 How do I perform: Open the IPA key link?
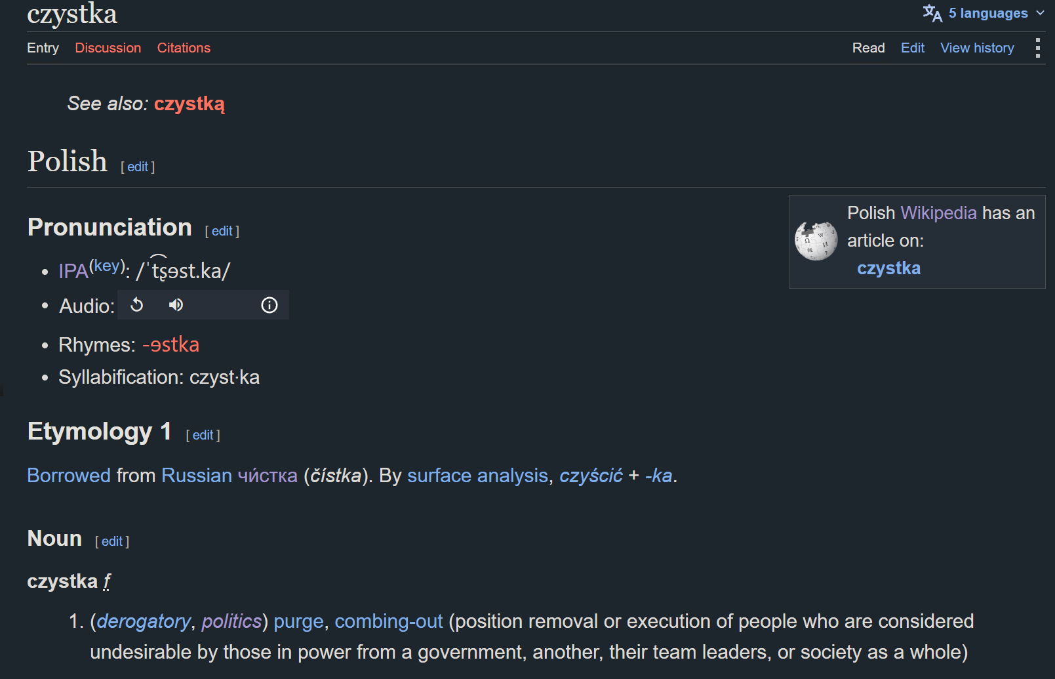[x=107, y=266]
